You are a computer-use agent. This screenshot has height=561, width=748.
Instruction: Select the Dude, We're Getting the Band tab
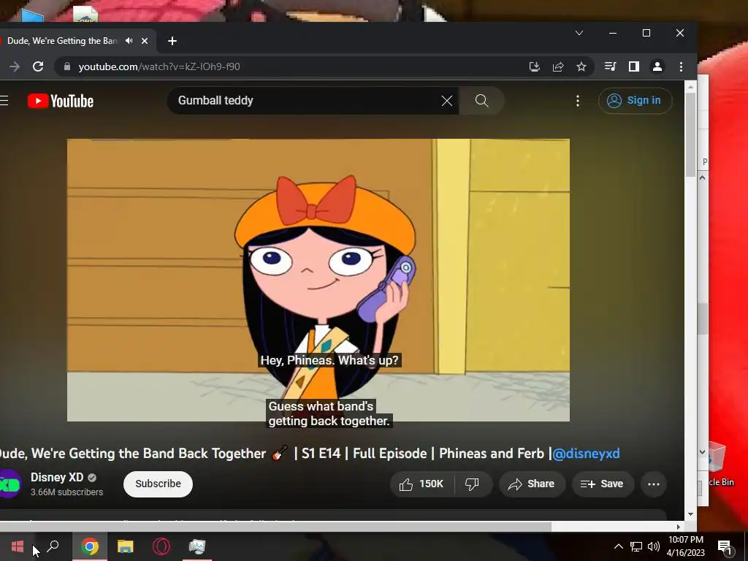(x=62, y=41)
